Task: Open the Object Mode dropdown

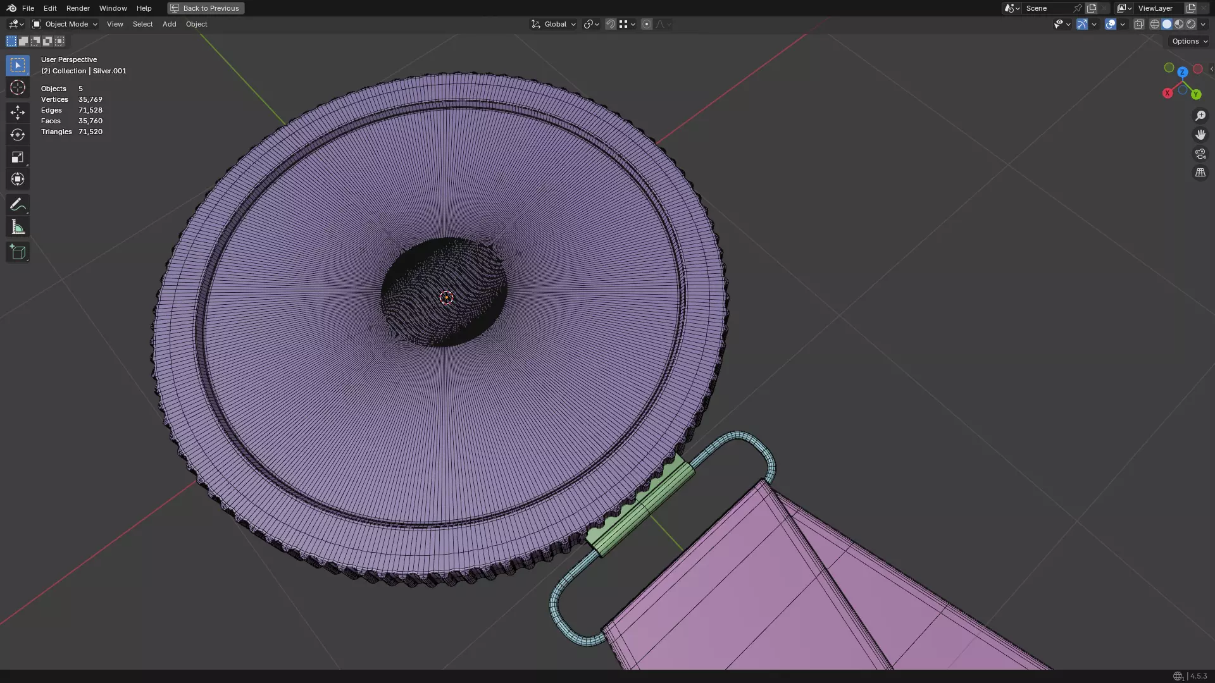Action: tap(65, 24)
